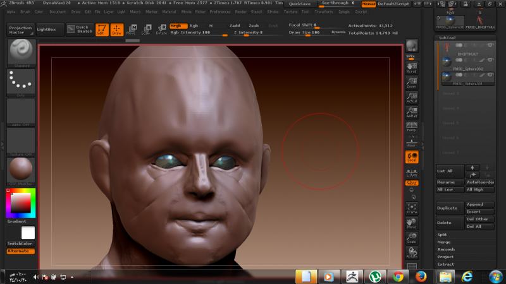Toggle Zadd sculpt mode
The width and height of the screenshot is (506, 284).
(235, 26)
